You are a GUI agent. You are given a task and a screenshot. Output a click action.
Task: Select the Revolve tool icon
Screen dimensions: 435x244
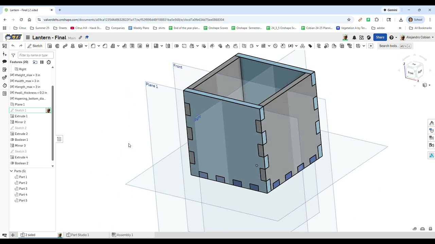[57, 46]
